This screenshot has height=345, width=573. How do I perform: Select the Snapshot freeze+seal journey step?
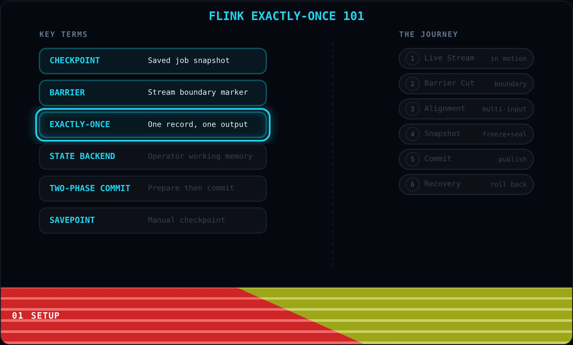tap(466, 134)
